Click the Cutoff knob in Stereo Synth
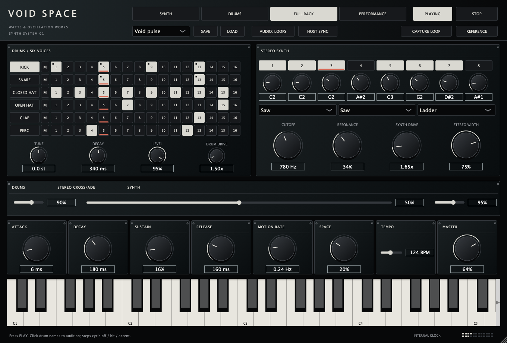Viewport: 507px width, 343px height. 288,145
